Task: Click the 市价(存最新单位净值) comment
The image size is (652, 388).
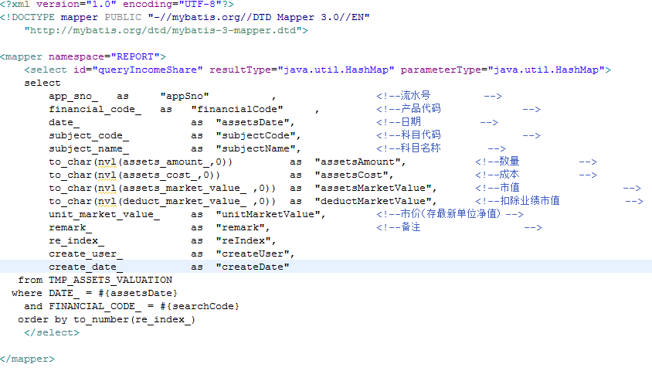Action: coord(451,214)
